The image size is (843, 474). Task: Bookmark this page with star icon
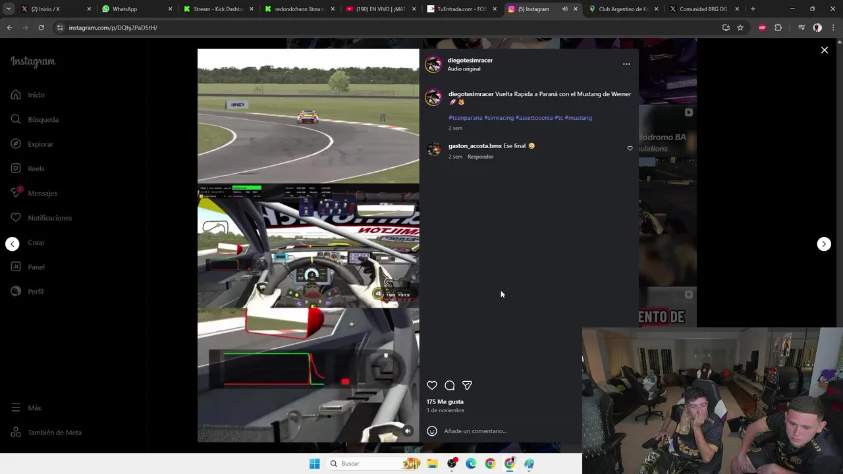740,28
